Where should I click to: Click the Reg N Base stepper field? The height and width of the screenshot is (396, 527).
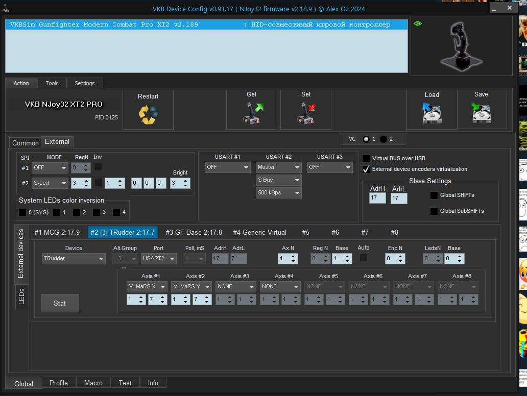tap(342, 259)
